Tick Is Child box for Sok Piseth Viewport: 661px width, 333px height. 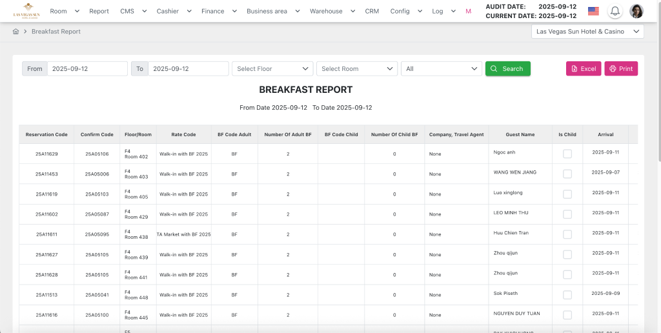pyautogui.click(x=567, y=294)
